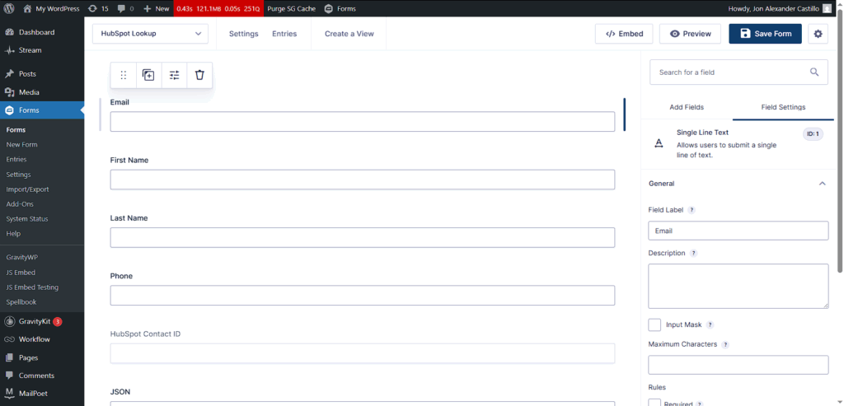Click the search magnifier icon in field search

click(814, 72)
